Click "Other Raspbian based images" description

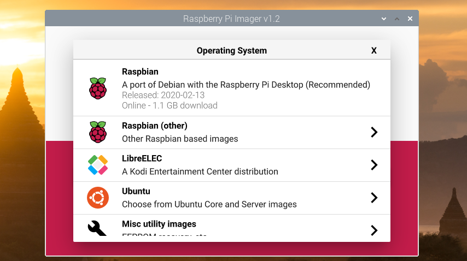[x=180, y=139]
